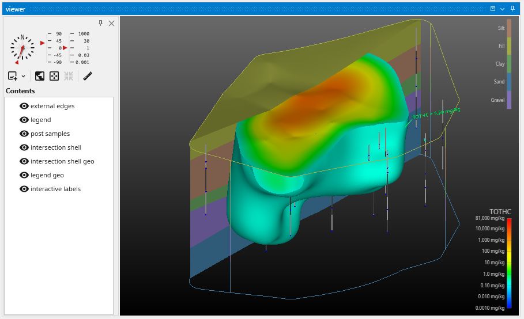Click the compass north heading dial
The width and height of the screenshot is (524, 319).
(22, 48)
